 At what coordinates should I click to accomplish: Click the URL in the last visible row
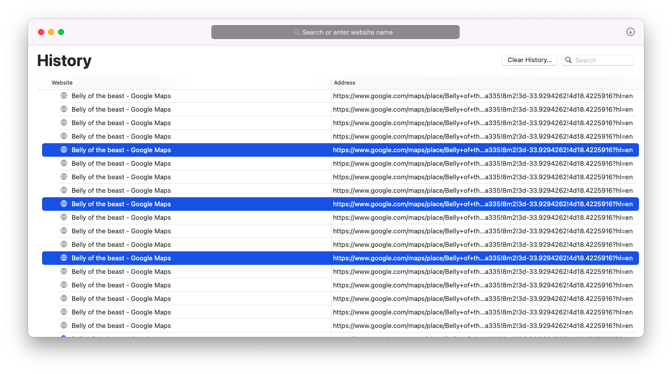482,325
